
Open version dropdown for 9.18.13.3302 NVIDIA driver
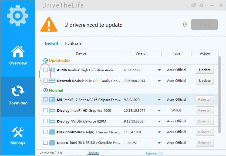[x=159, y=121]
